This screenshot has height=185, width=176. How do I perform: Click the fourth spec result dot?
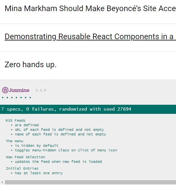pos(16,98)
